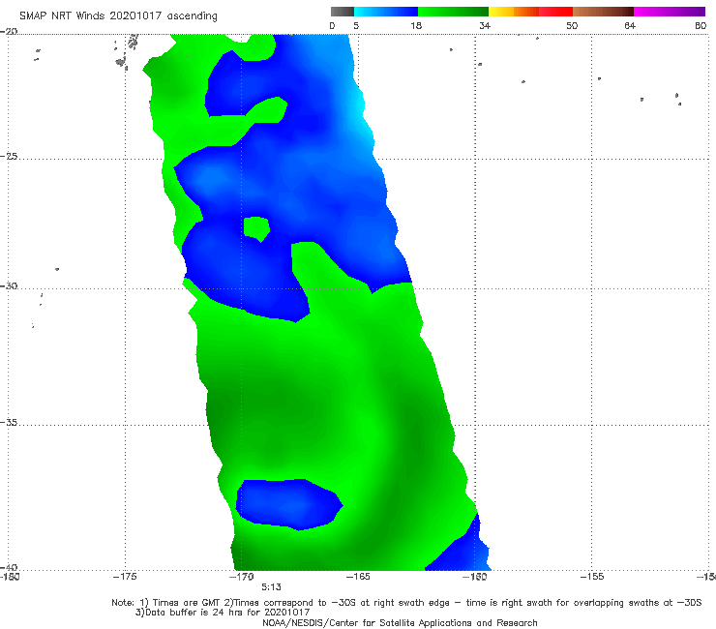This screenshot has height=629, width=716.
Task: Click the color bar label '34'
Action: pyautogui.click(x=485, y=26)
